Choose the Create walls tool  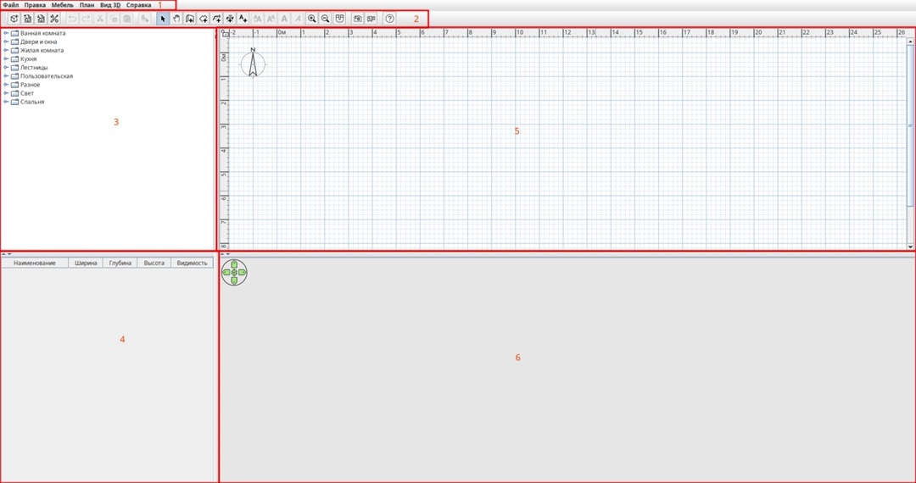click(x=190, y=19)
